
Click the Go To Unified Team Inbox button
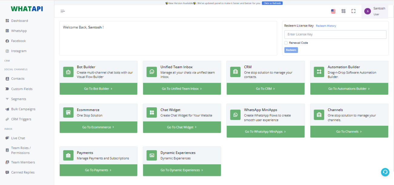point(182,89)
